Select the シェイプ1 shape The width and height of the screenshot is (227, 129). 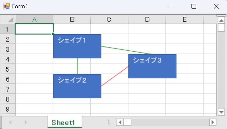click(x=77, y=46)
